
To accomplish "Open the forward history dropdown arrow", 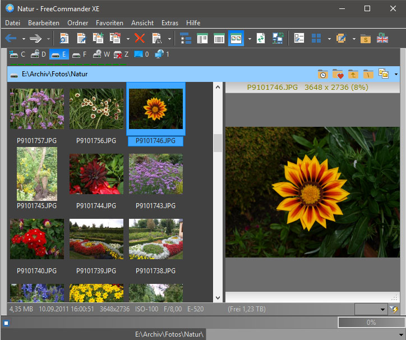I will 48,39.
